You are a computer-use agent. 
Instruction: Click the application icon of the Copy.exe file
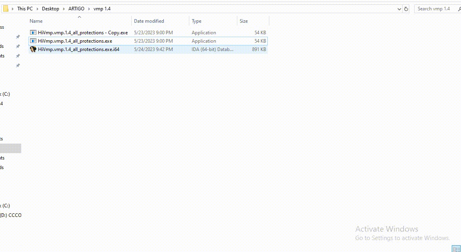33,33
